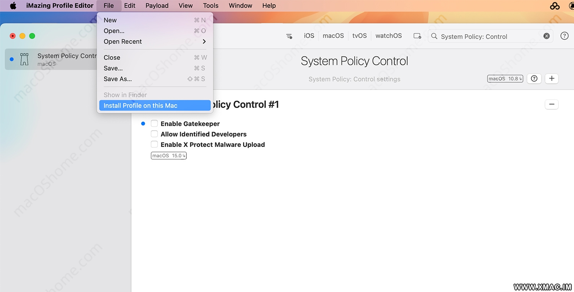Select System Policy Control in sidebar
This screenshot has height=292, width=574.
tap(51, 59)
